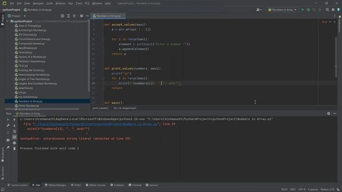The width and height of the screenshot is (342, 192).
Task: Click Expand All in Project panel
Action: click(x=68, y=16)
